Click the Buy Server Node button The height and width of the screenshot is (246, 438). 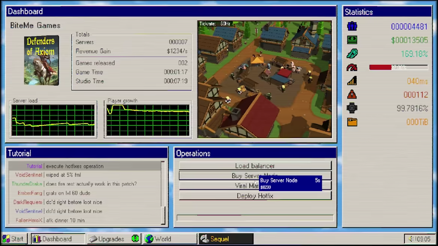[217, 176]
